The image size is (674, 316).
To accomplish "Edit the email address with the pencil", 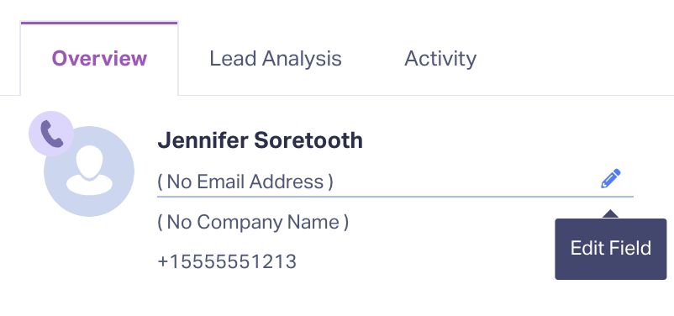I will click(x=610, y=178).
